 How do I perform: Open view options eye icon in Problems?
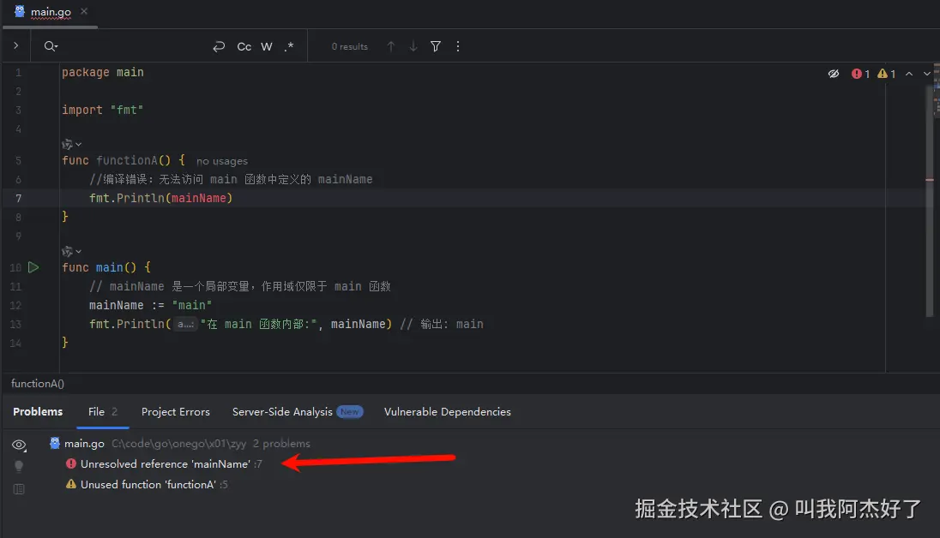click(19, 445)
